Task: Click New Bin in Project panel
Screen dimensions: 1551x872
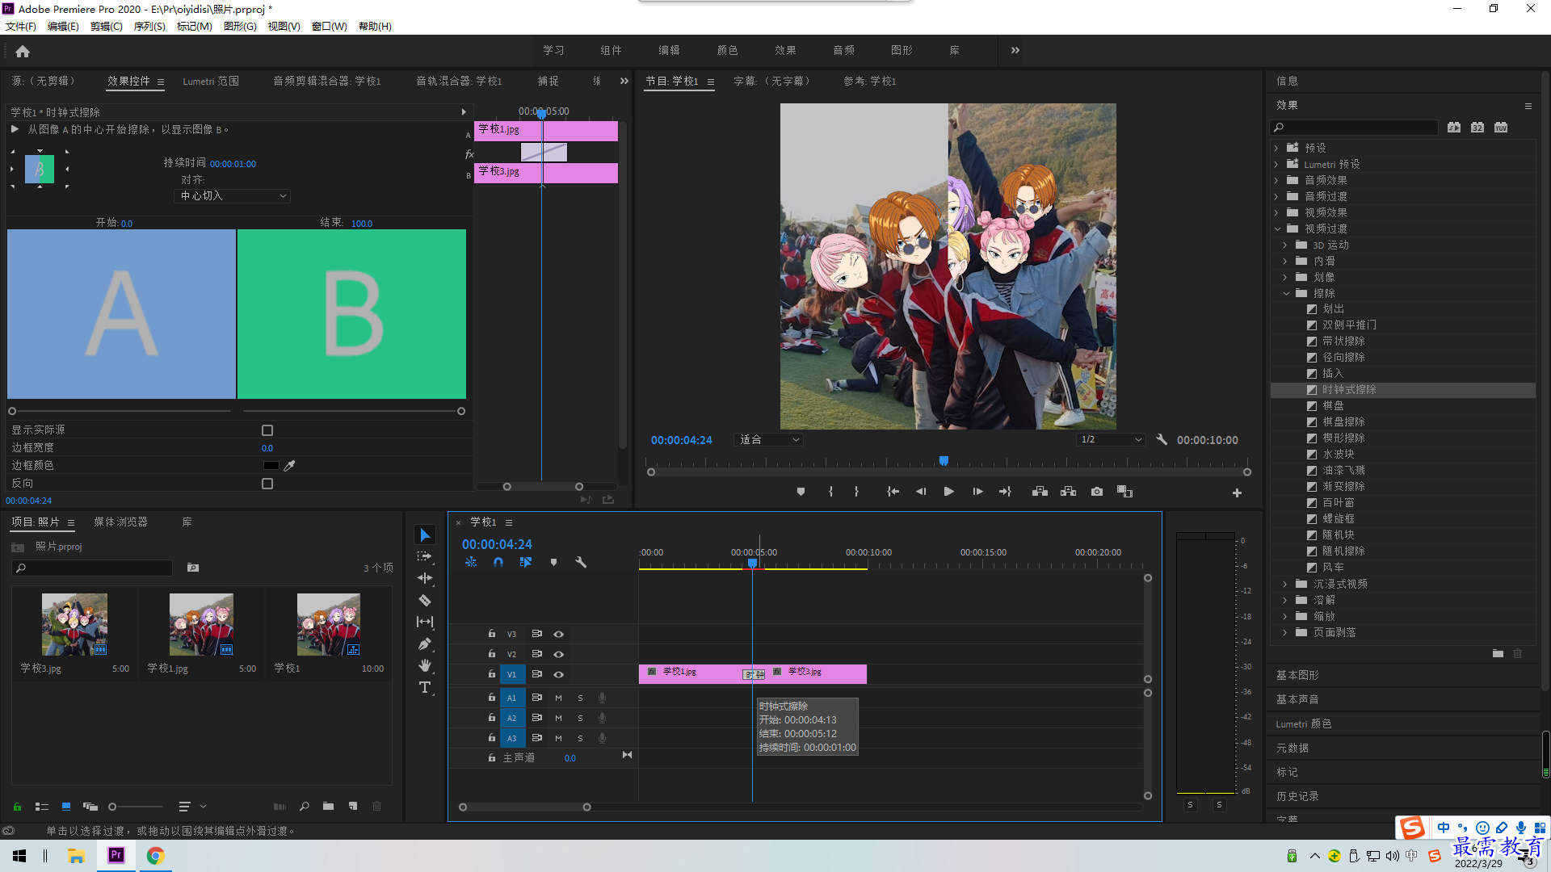Action: point(328,807)
